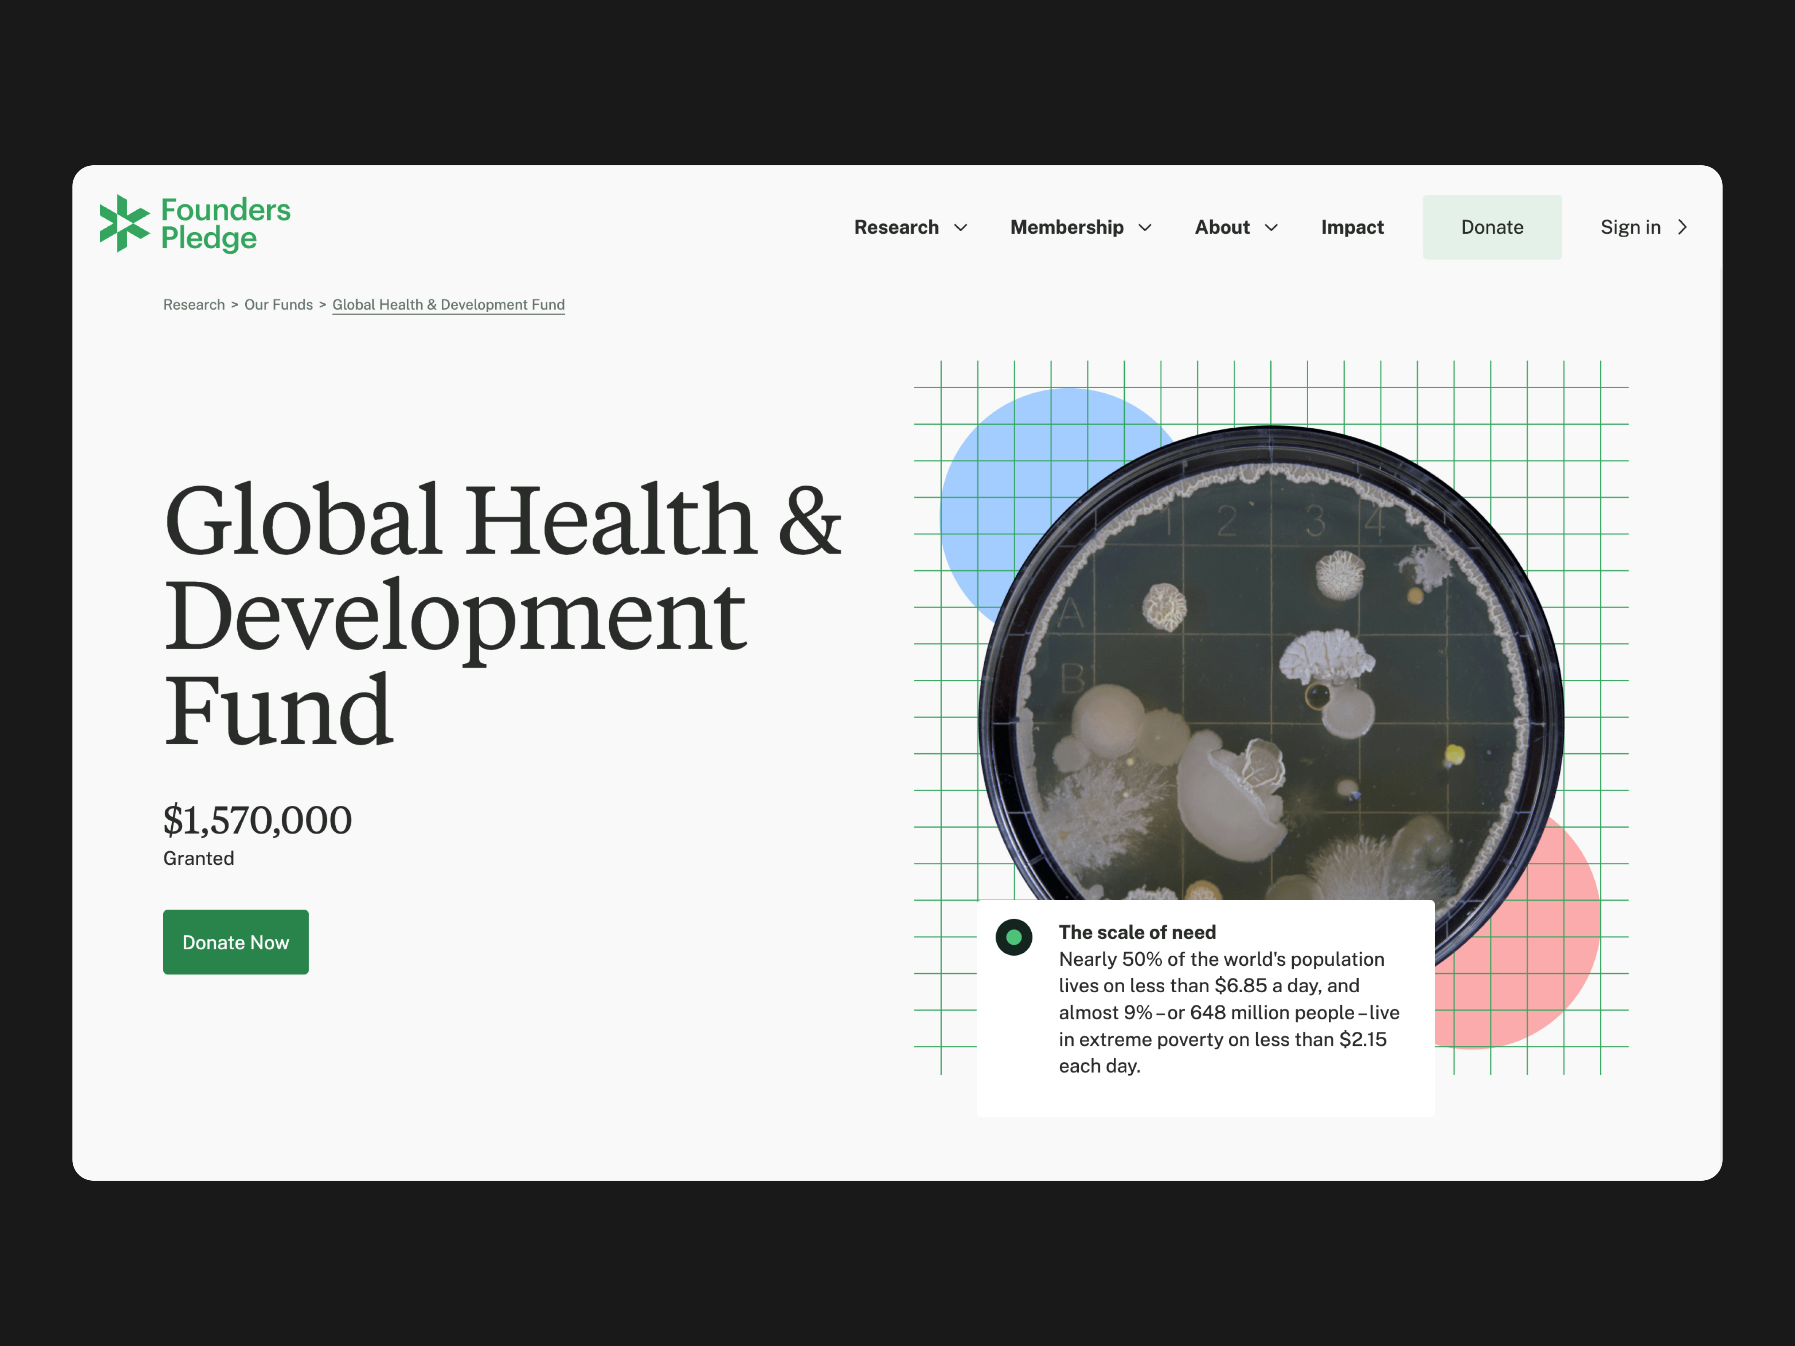Click the Global Health & Development Fund breadcrumb

pos(448,304)
